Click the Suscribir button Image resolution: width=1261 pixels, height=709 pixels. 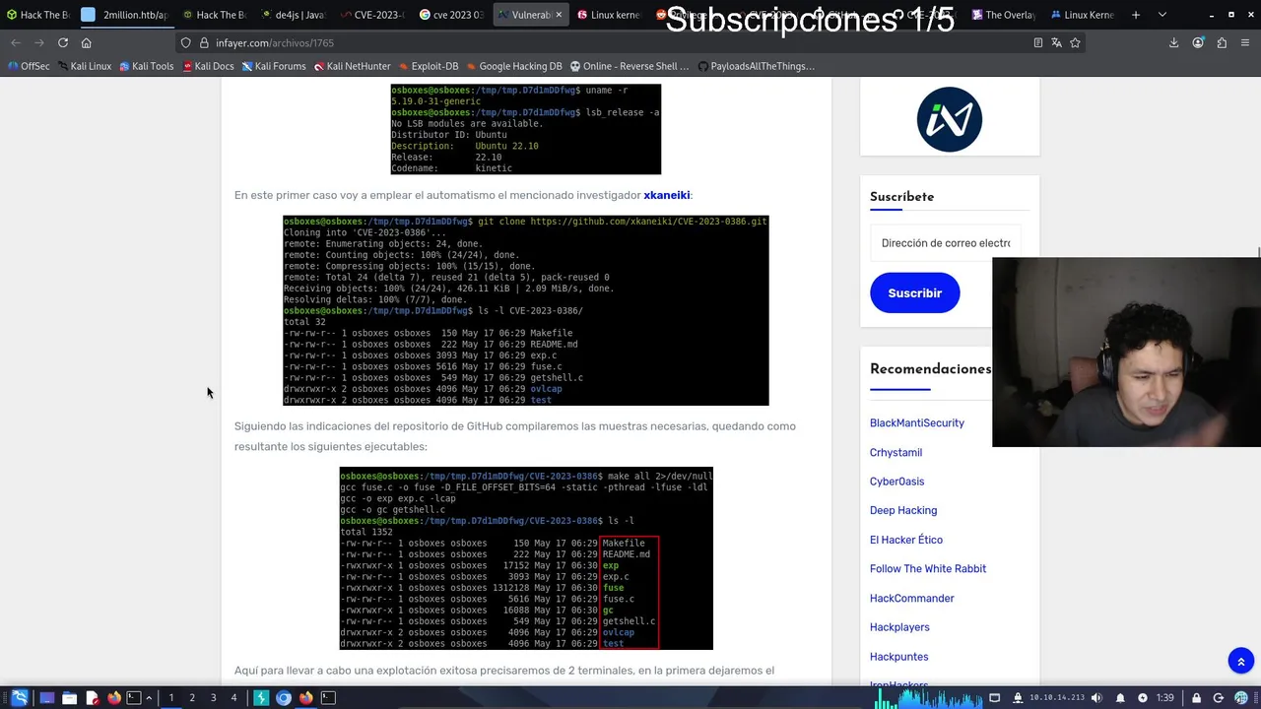(x=914, y=293)
